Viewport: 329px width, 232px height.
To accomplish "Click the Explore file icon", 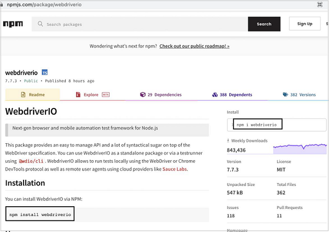I will pos(79,94).
